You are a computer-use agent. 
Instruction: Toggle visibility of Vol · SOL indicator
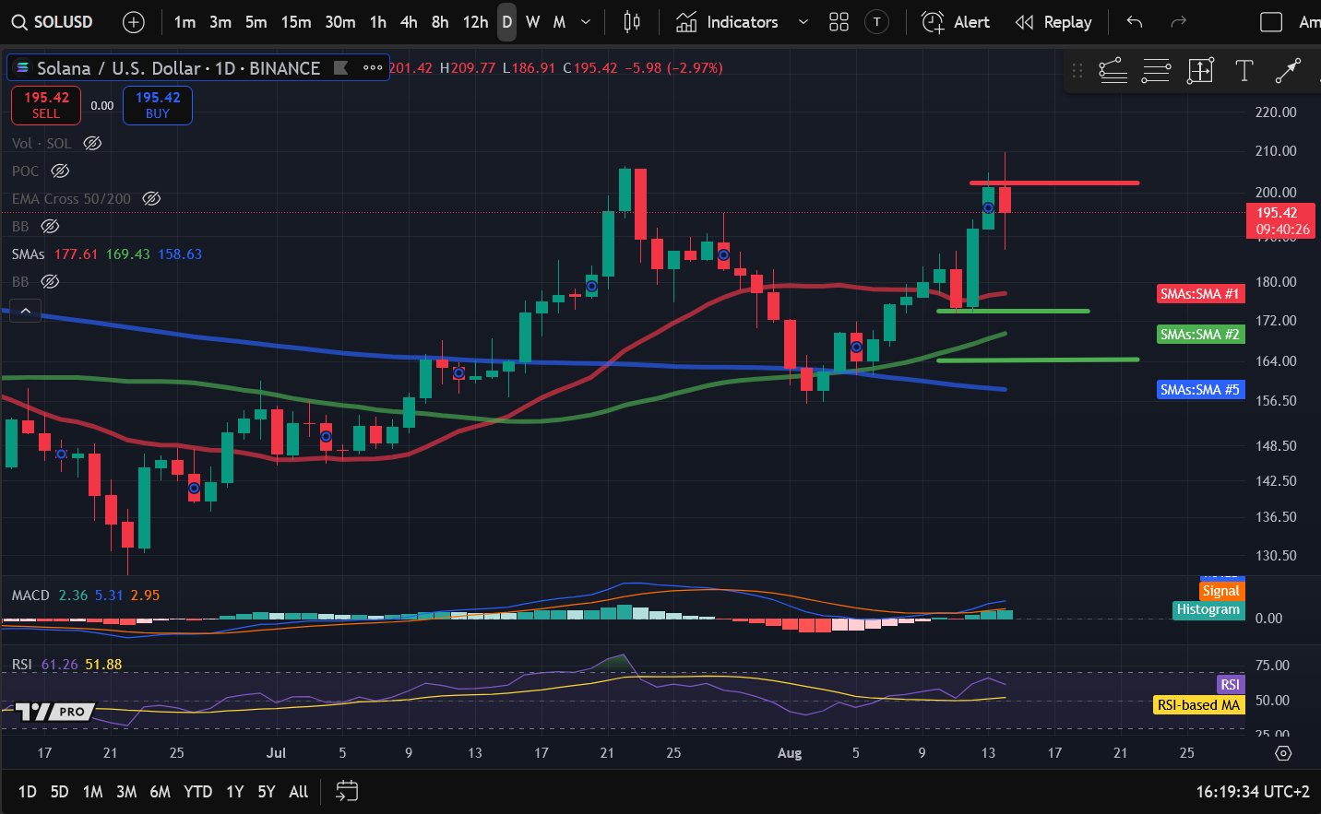(x=92, y=143)
